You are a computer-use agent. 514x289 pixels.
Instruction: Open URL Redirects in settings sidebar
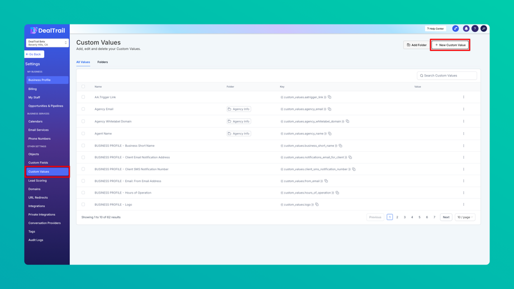(x=38, y=198)
